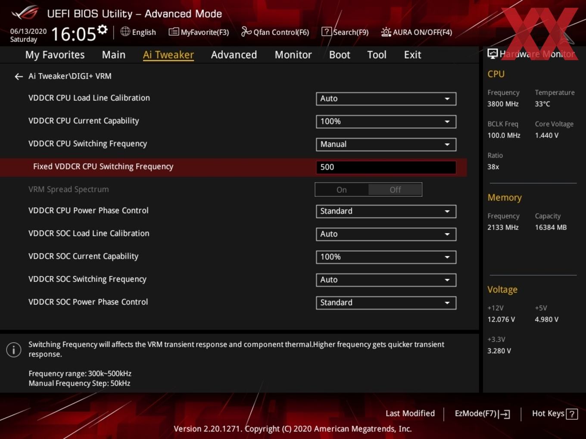The width and height of the screenshot is (586, 439).
Task: Click CPU temperature 33°C value
Action: (x=542, y=104)
